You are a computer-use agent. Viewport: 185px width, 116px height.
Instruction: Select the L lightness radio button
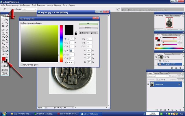(83, 39)
